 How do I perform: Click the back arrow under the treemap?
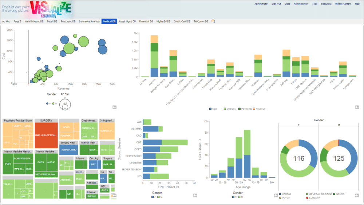click(x=114, y=196)
